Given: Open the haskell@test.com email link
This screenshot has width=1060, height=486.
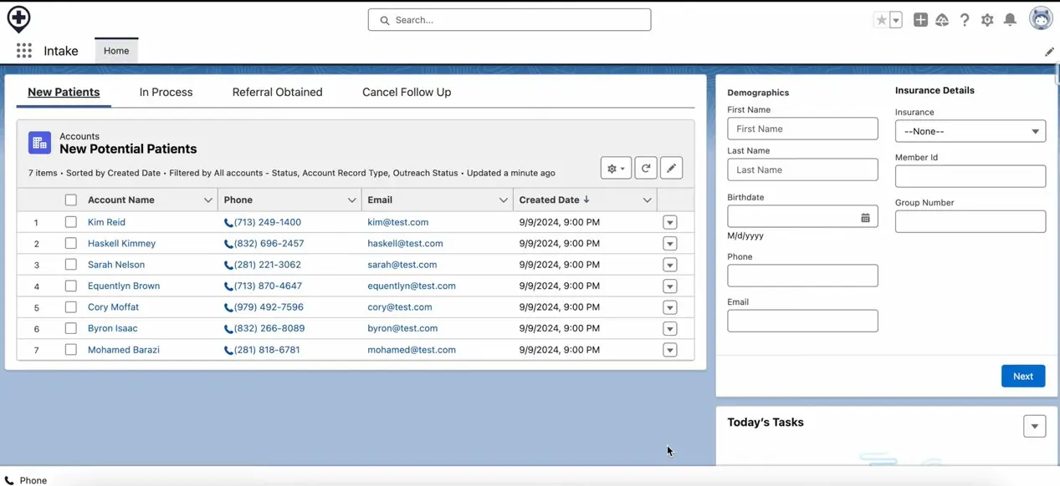Looking at the screenshot, I should click(x=405, y=243).
